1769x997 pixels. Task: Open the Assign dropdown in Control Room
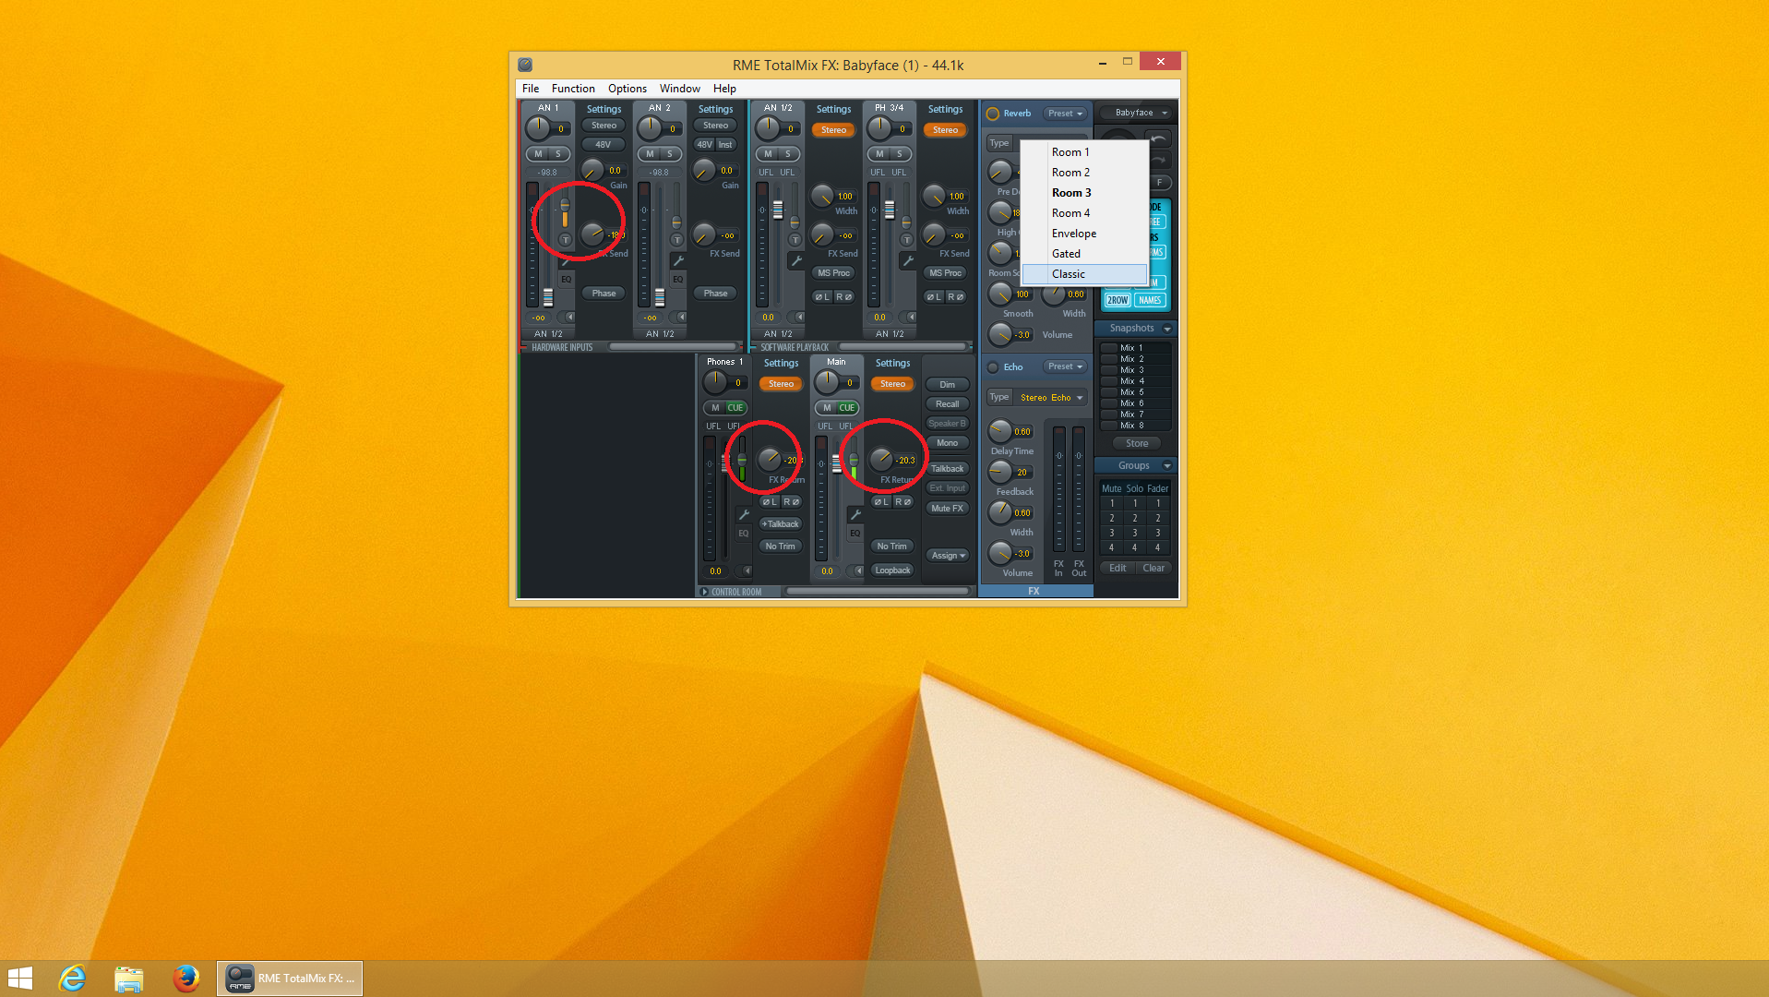tap(948, 556)
